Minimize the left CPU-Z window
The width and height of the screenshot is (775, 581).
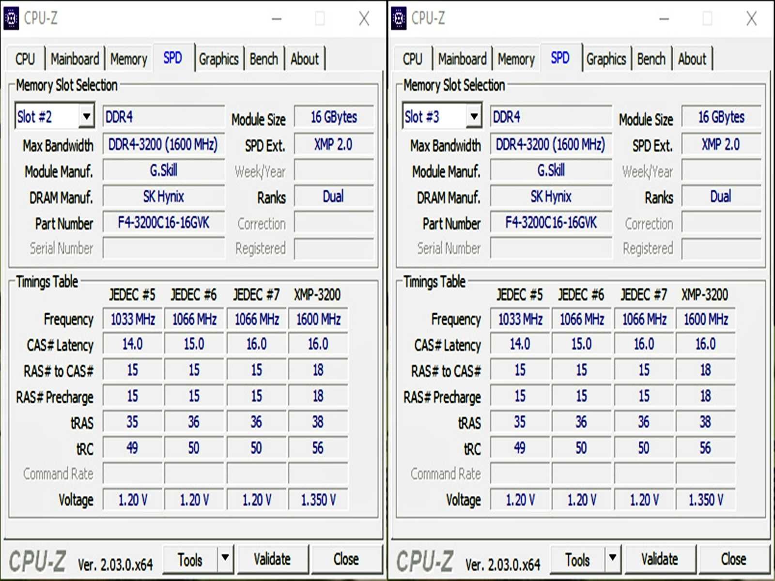pos(277,19)
